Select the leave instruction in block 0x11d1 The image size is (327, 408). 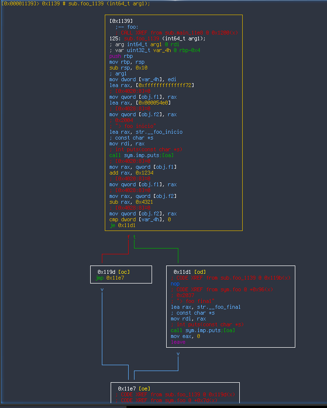pos(178,342)
